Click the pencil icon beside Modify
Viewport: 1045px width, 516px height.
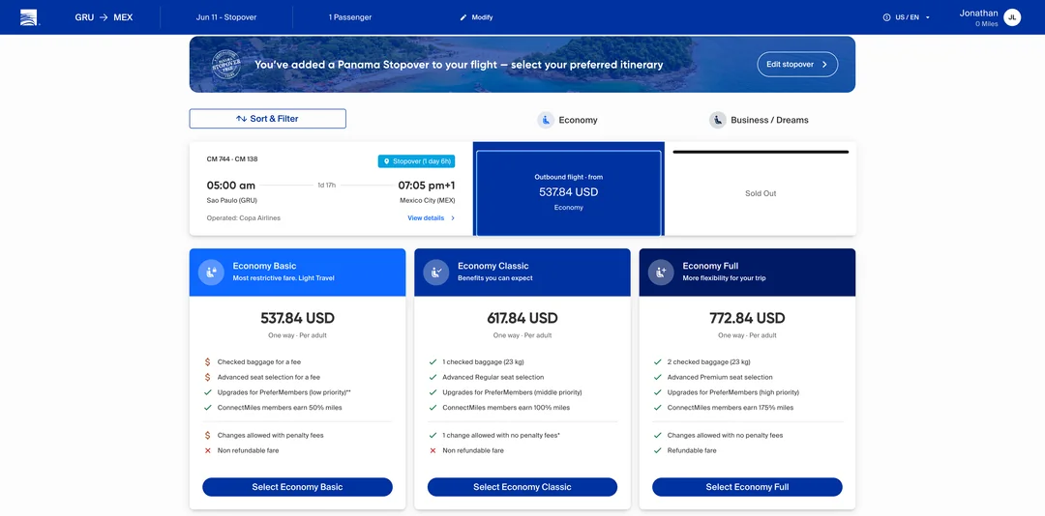tap(463, 17)
